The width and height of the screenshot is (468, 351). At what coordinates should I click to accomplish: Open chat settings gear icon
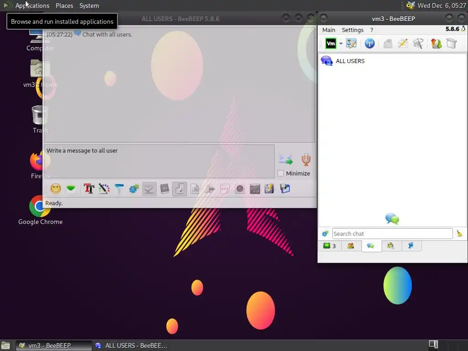(134, 189)
